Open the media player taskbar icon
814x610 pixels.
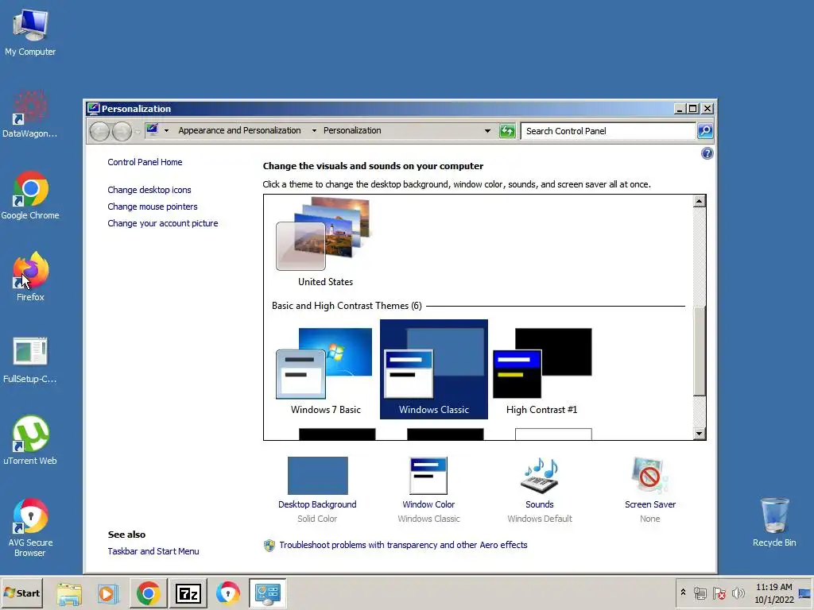point(108,593)
